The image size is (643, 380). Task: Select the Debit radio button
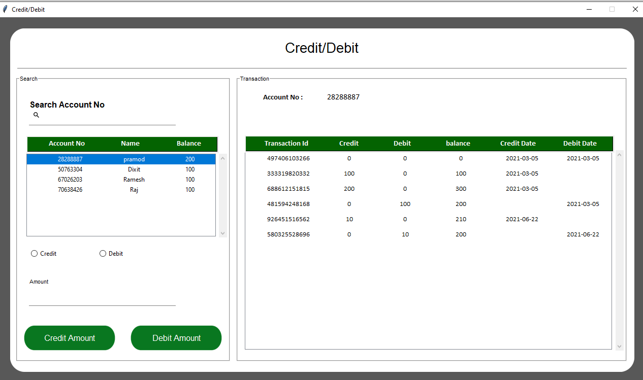(x=103, y=254)
